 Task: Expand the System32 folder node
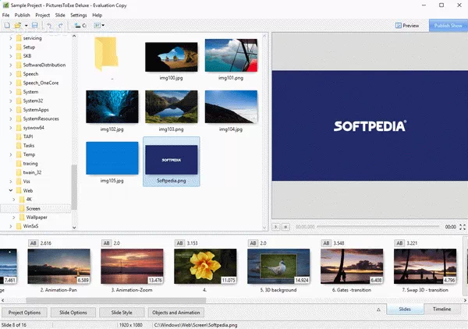tap(11, 101)
